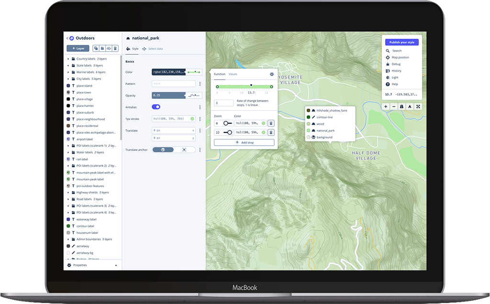This screenshot has height=304, width=490.
Task: Open the Function tab in popup
Action: click(x=219, y=74)
